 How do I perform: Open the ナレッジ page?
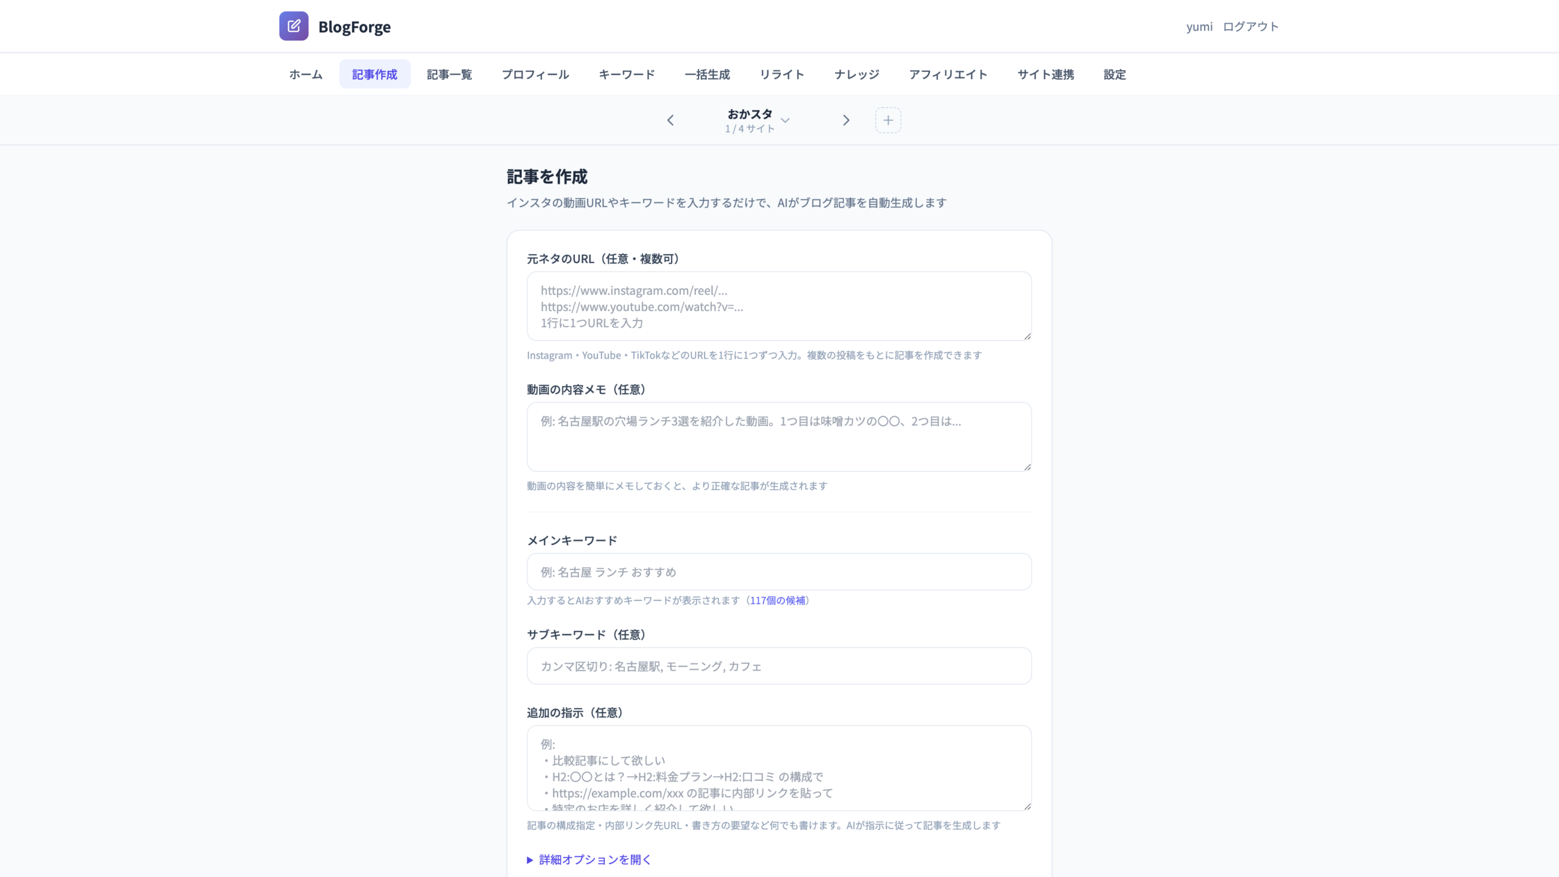[x=856, y=74]
